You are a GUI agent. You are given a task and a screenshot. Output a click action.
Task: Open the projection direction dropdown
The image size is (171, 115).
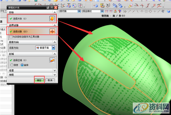pyautogui.click(x=54, y=48)
